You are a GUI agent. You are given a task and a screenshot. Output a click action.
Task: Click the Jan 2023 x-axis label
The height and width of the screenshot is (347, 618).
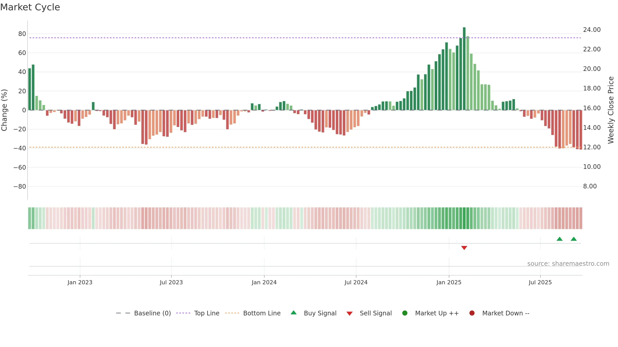(x=80, y=282)
